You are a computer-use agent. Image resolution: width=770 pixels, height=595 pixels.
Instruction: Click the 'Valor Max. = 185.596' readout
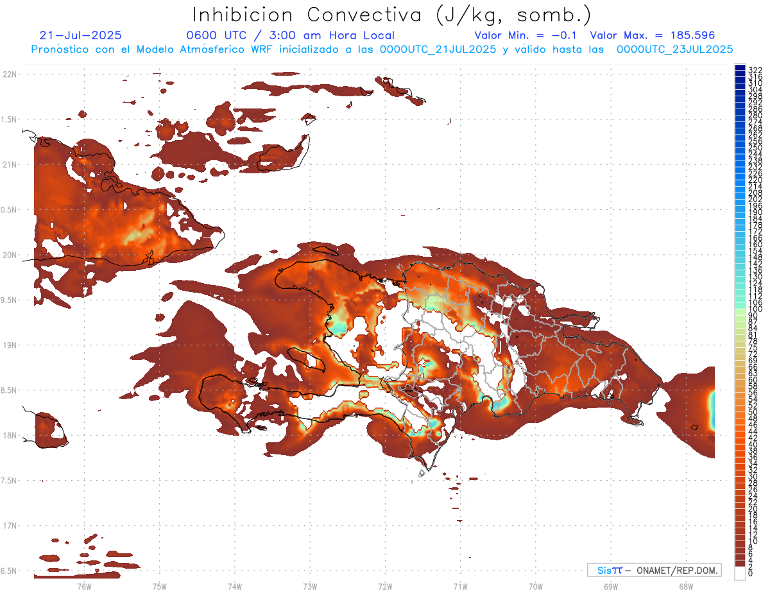coord(652,35)
